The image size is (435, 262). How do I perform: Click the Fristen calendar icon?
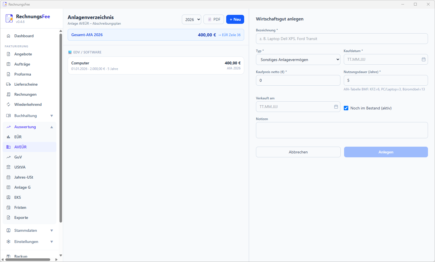[x=8, y=207]
